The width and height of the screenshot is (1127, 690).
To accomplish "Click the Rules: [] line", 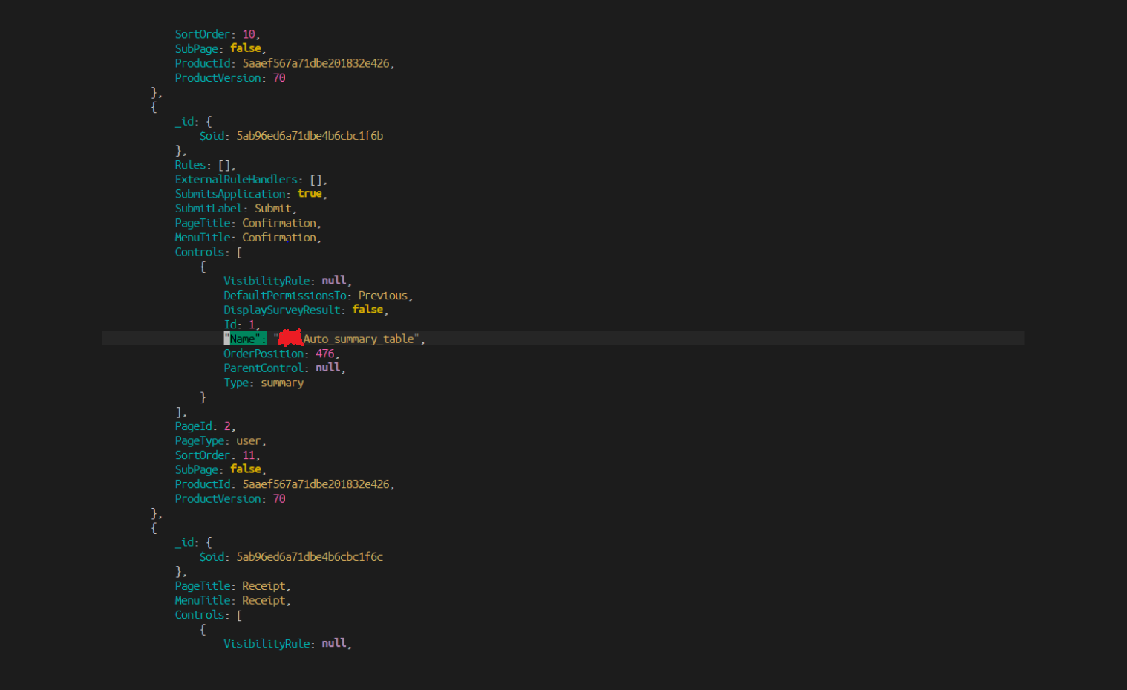I will [x=206, y=165].
